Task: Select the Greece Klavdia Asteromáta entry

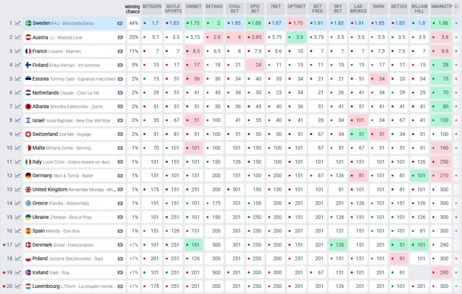Action: tap(60, 203)
